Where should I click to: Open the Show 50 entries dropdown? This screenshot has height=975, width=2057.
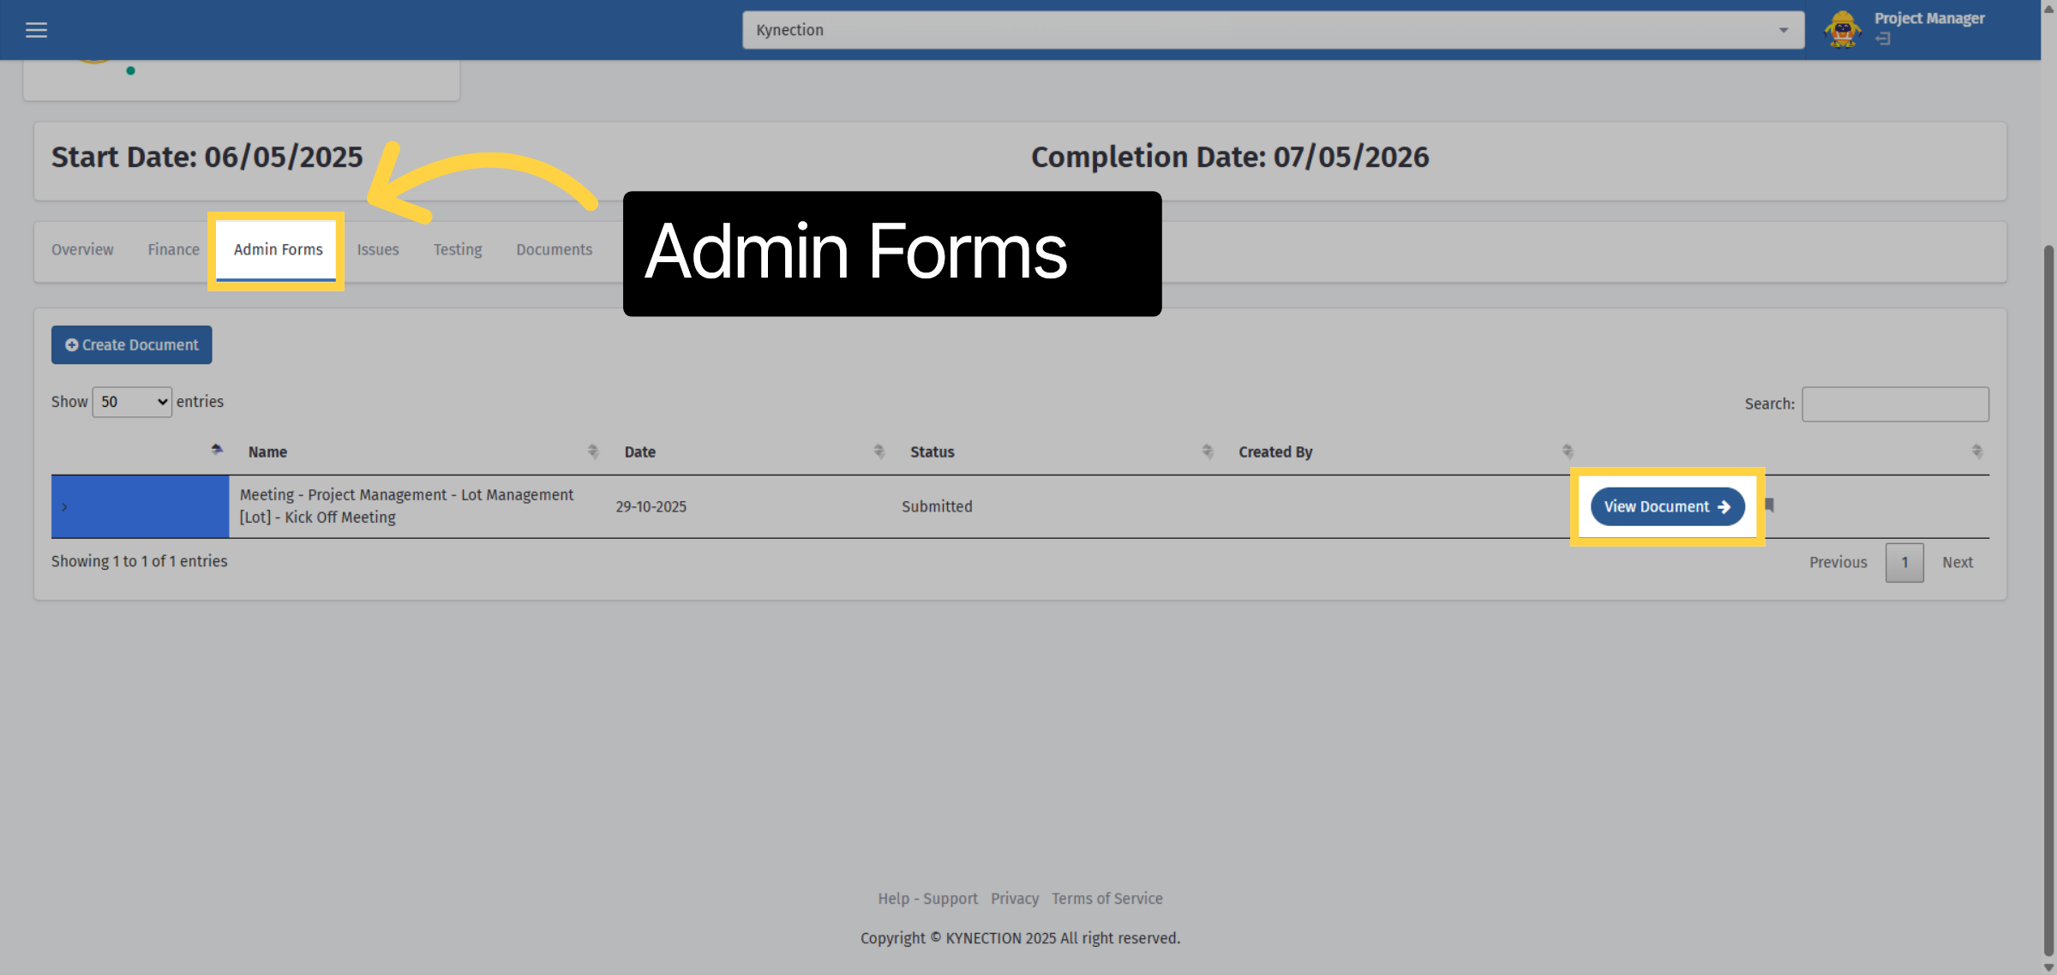pos(132,402)
